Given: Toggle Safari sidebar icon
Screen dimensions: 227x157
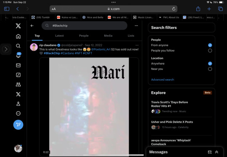Looking at the screenshot, I should (7, 9).
